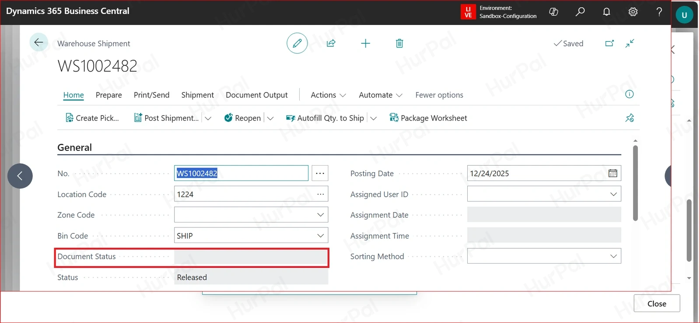Click the pencil edit icon
The width and height of the screenshot is (700, 323).
point(297,43)
